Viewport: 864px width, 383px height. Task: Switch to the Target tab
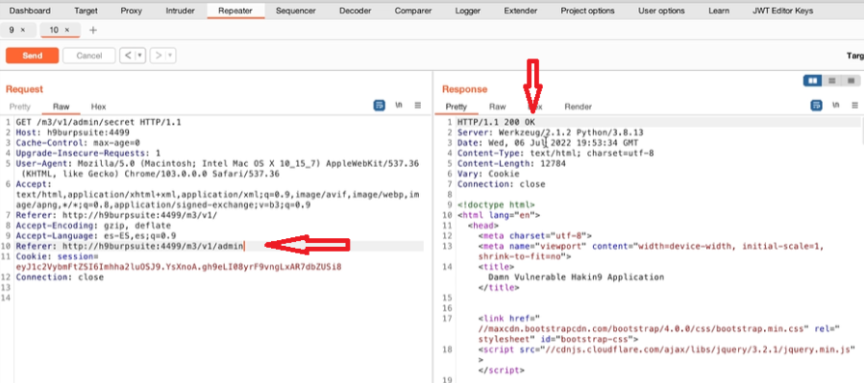[x=86, y=11]
